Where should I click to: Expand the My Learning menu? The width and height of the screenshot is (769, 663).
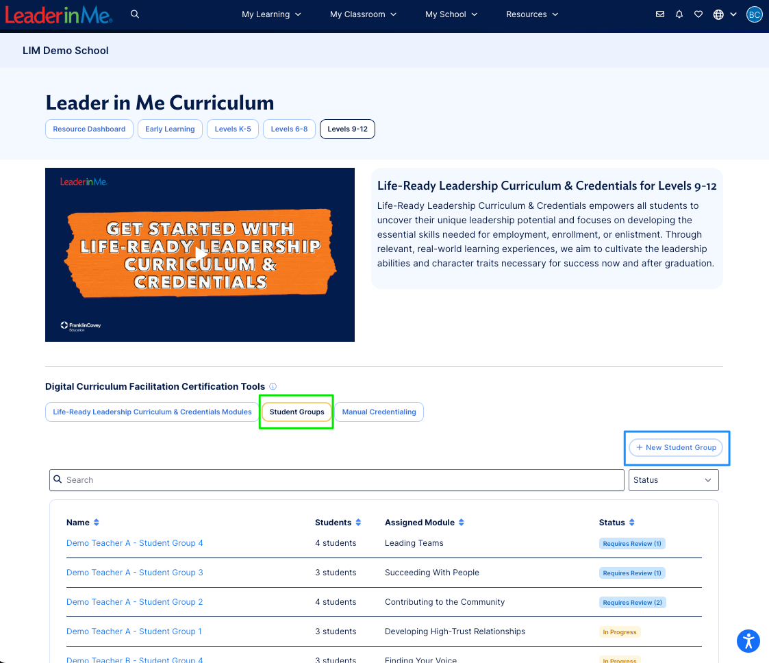click(x=271, y=14)
